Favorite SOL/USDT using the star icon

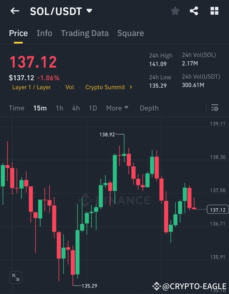tap(175, 11)
